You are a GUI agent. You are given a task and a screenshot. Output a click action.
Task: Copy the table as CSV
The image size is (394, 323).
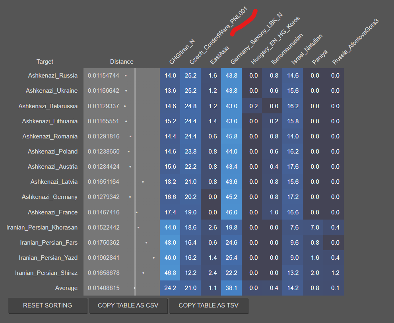tap(128, 305)
